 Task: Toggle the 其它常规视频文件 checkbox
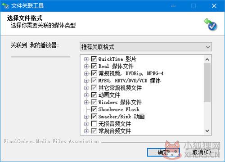94,88
